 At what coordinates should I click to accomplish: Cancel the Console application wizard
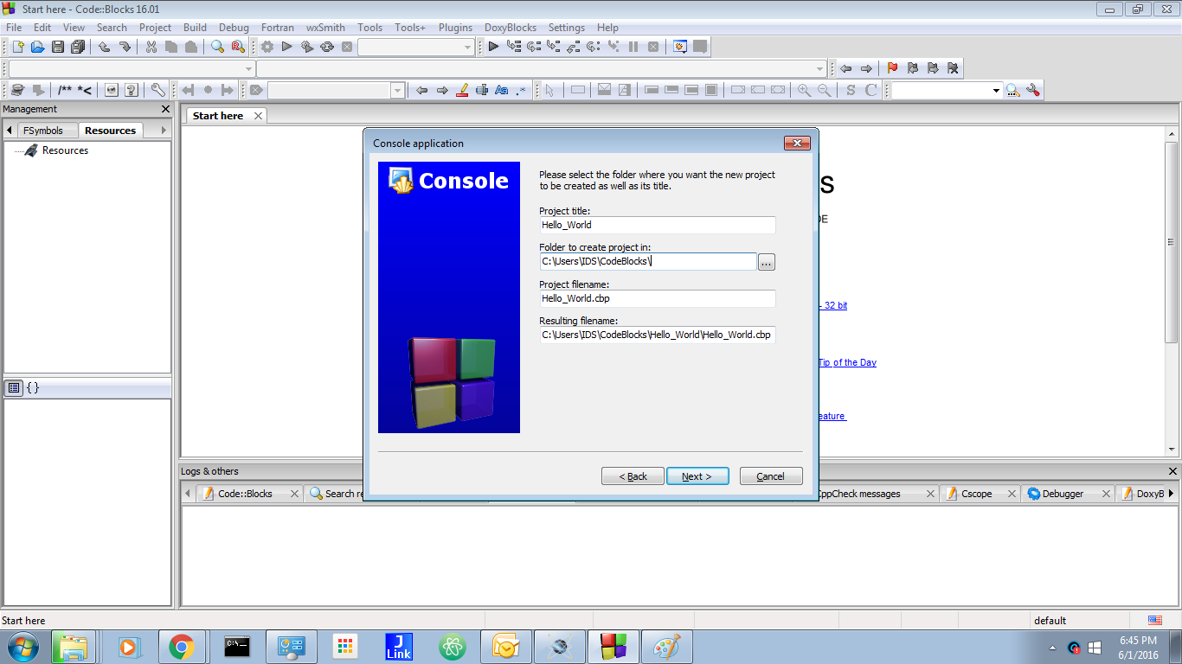point(770,476)
